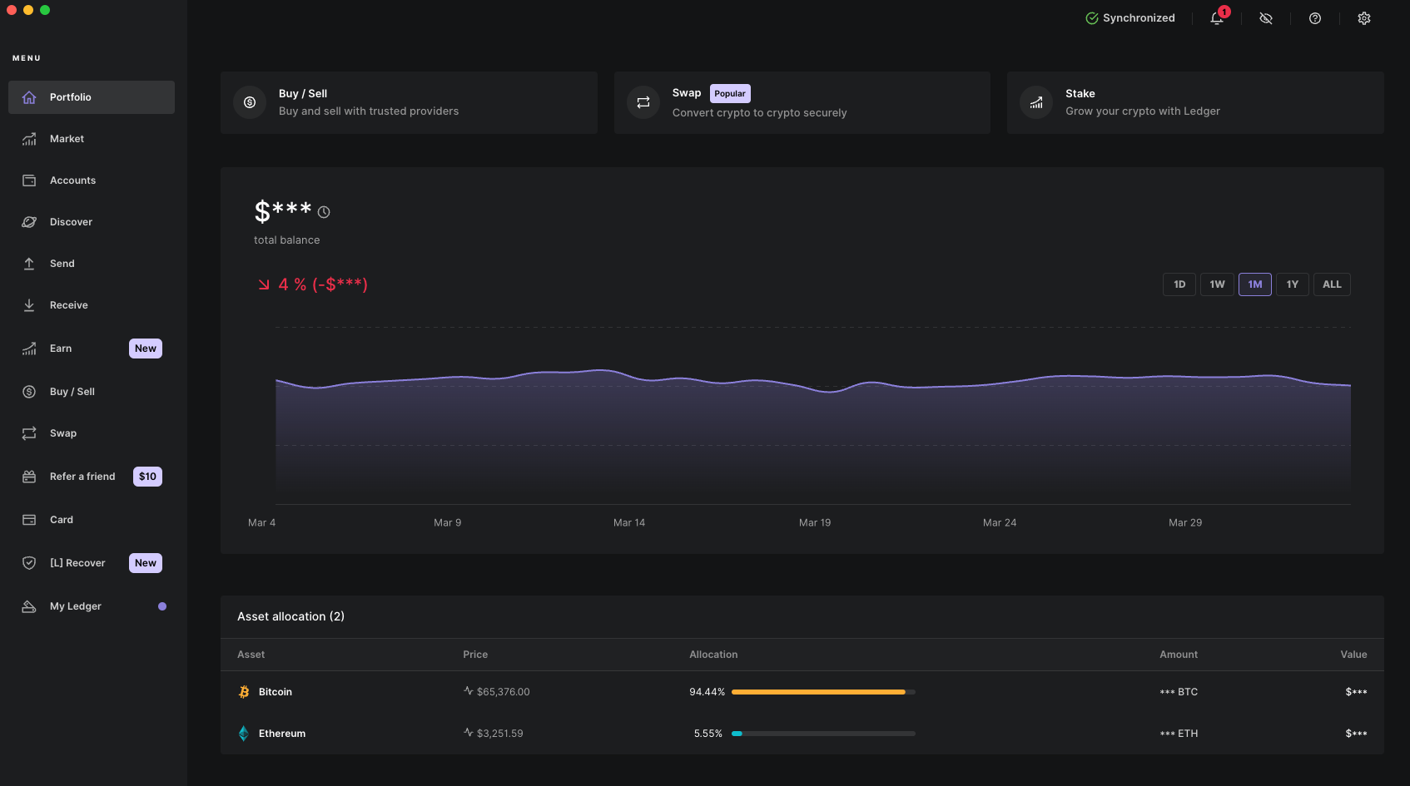Click the Popular badge on Swap card
This screenshot has height=786, width=1410.
(x=730, y=94)
